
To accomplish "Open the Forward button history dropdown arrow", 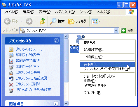I will pyautogui.click(x=36, y=21).
